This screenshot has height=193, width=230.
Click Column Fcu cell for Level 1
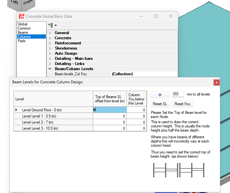click(136, 116)
